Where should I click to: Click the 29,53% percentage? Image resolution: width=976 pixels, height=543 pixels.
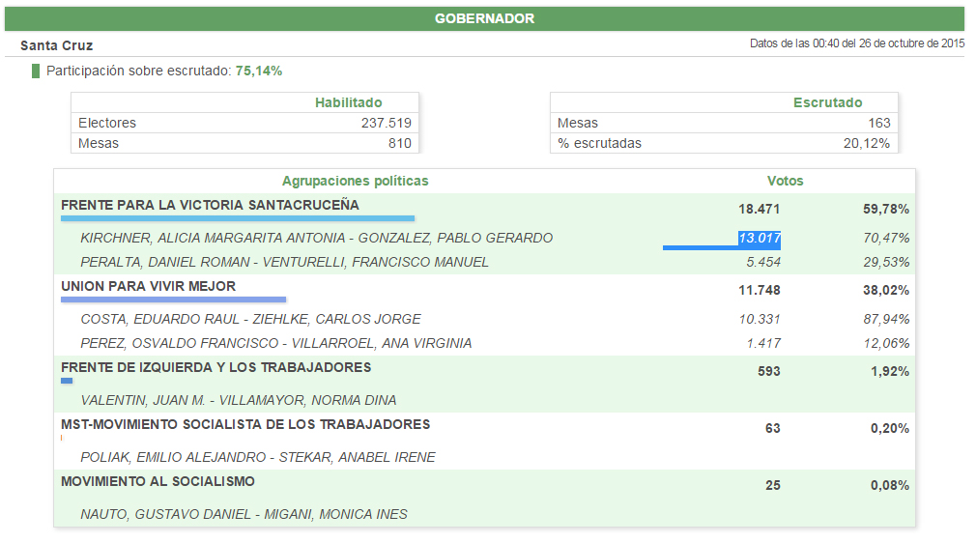click(886, 262)
